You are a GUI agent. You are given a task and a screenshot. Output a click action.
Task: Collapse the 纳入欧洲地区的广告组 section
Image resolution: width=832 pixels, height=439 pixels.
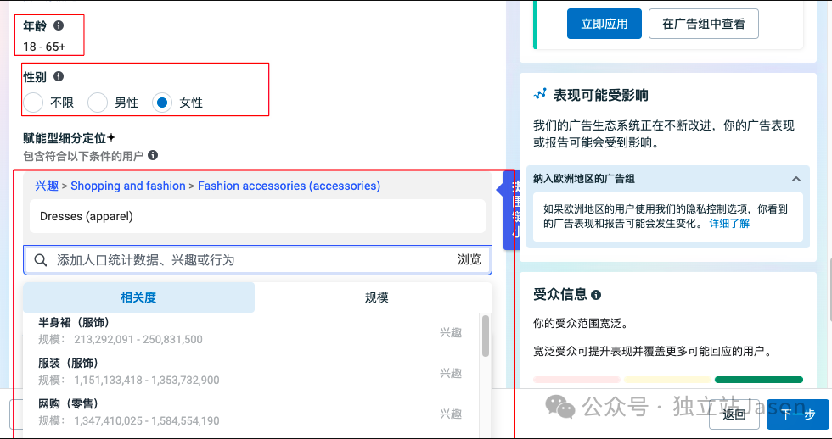(796, 179)
